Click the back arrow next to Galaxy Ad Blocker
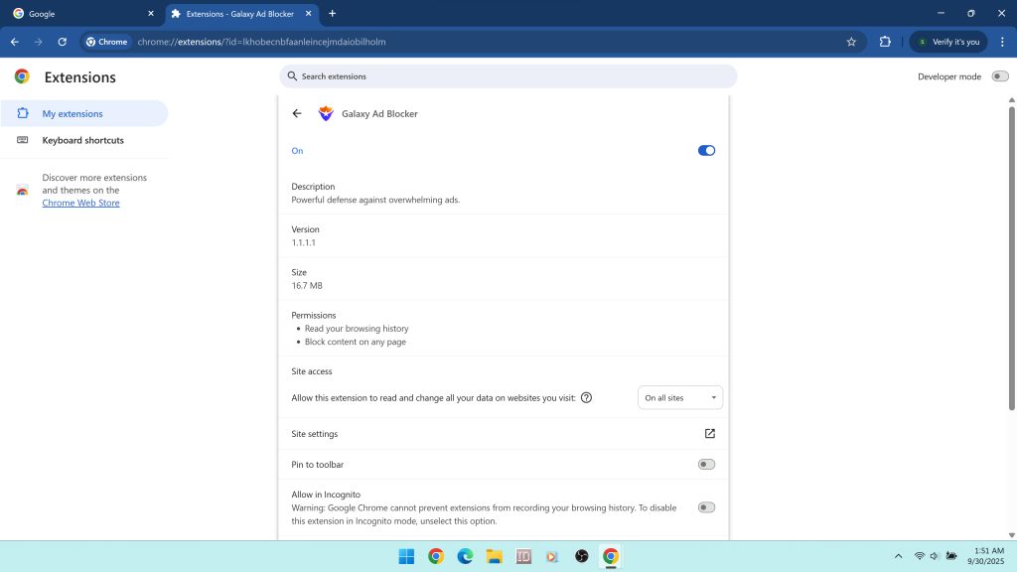 click(296, 113)
